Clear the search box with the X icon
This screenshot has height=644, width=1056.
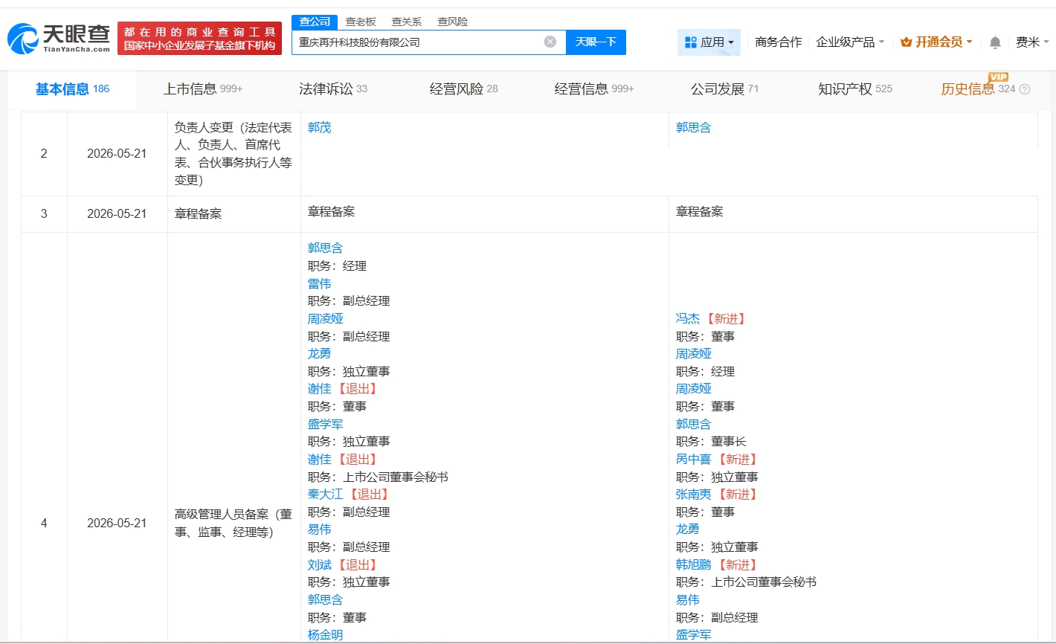point(550,42)
